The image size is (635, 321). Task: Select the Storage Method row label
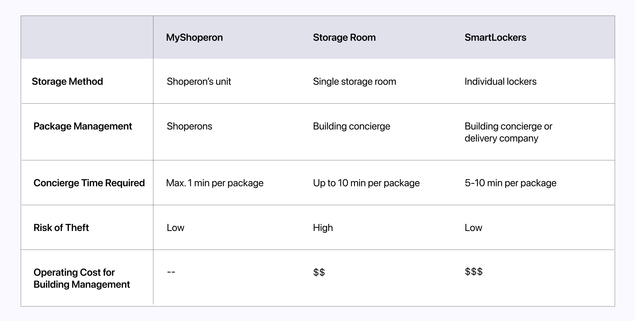(x=67, y=82)
